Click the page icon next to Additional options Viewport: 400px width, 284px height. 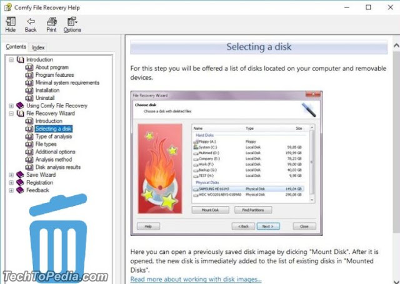click(x=29, y=152)
